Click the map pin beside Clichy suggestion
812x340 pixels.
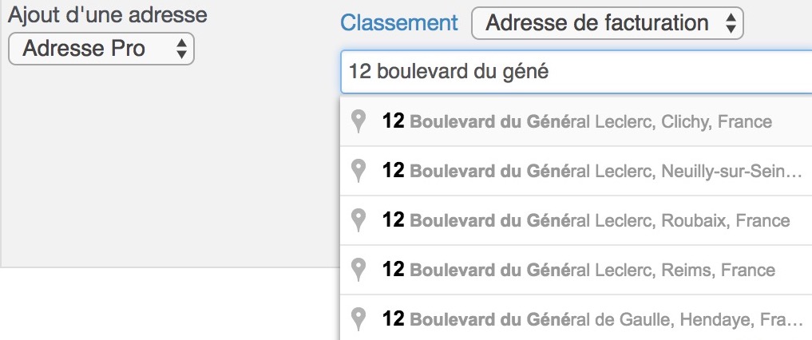(358, 121)
